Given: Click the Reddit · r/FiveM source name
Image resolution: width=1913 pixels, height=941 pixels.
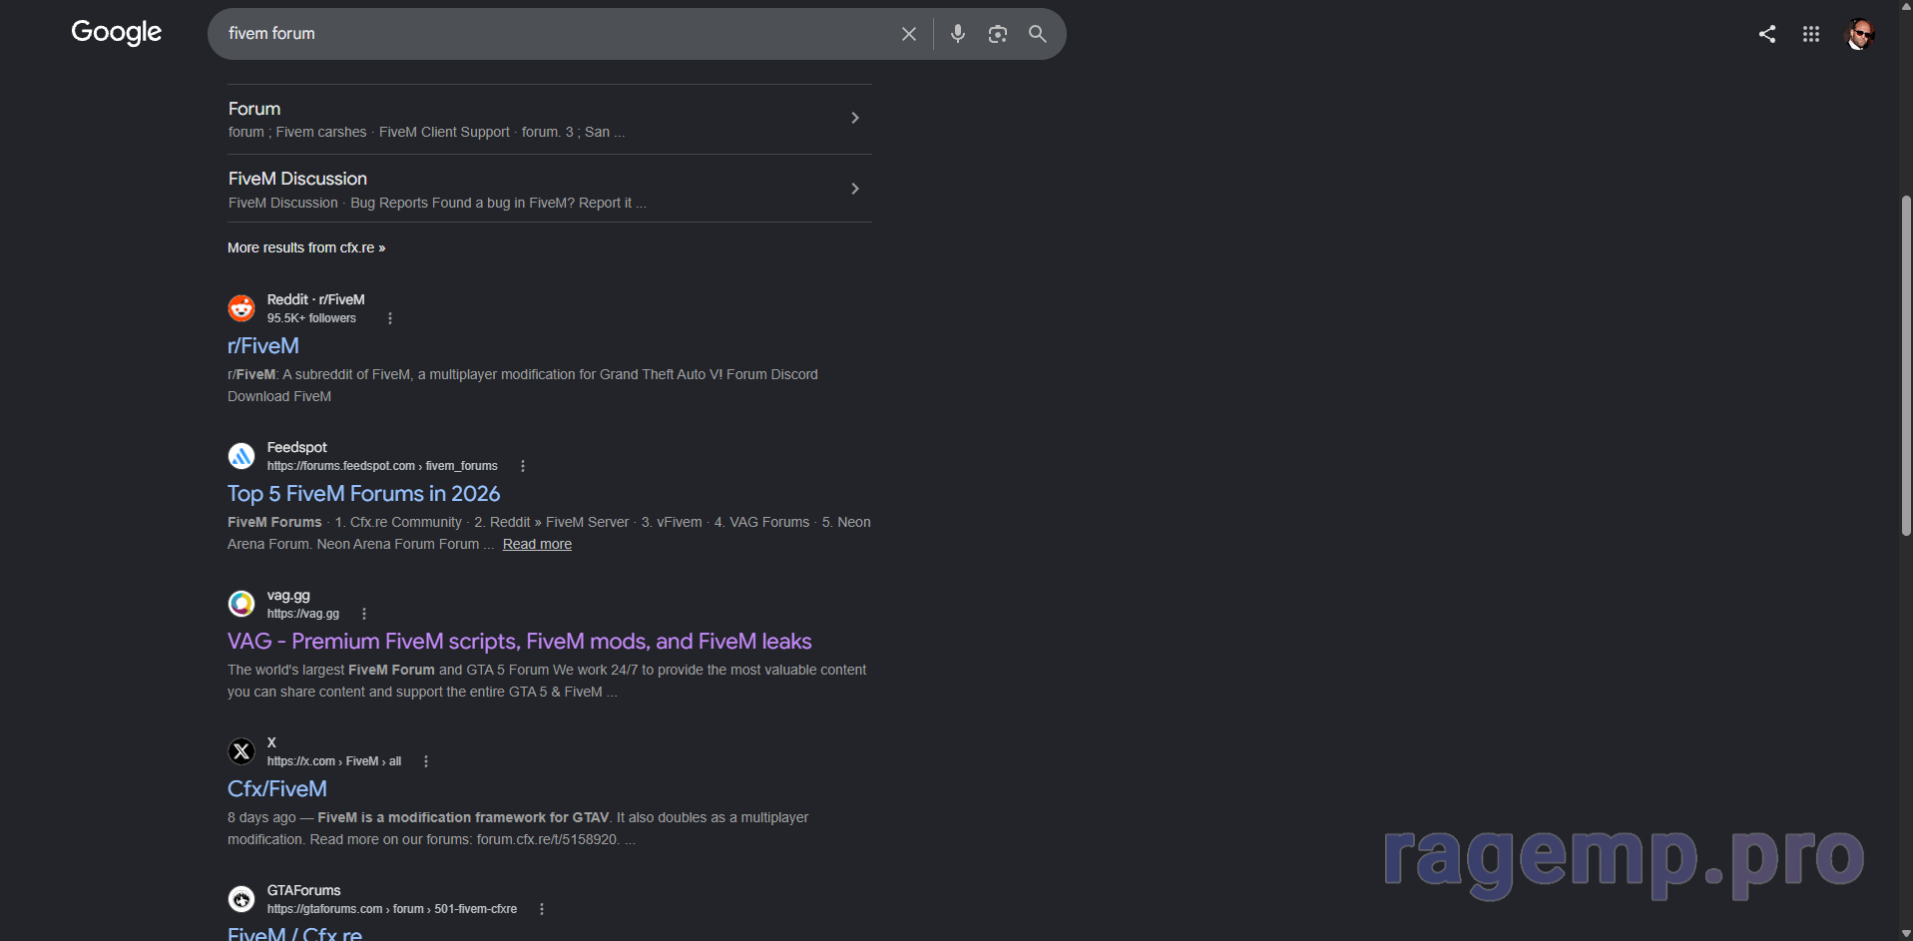Looking at the screenshot, I should click(x=316, y=299).
